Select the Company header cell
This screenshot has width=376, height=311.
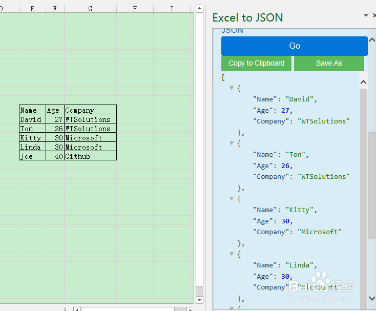pos(90,110)
